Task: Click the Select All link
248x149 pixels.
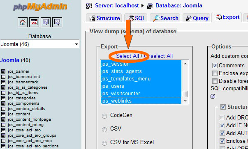Action: coord(127,56)
